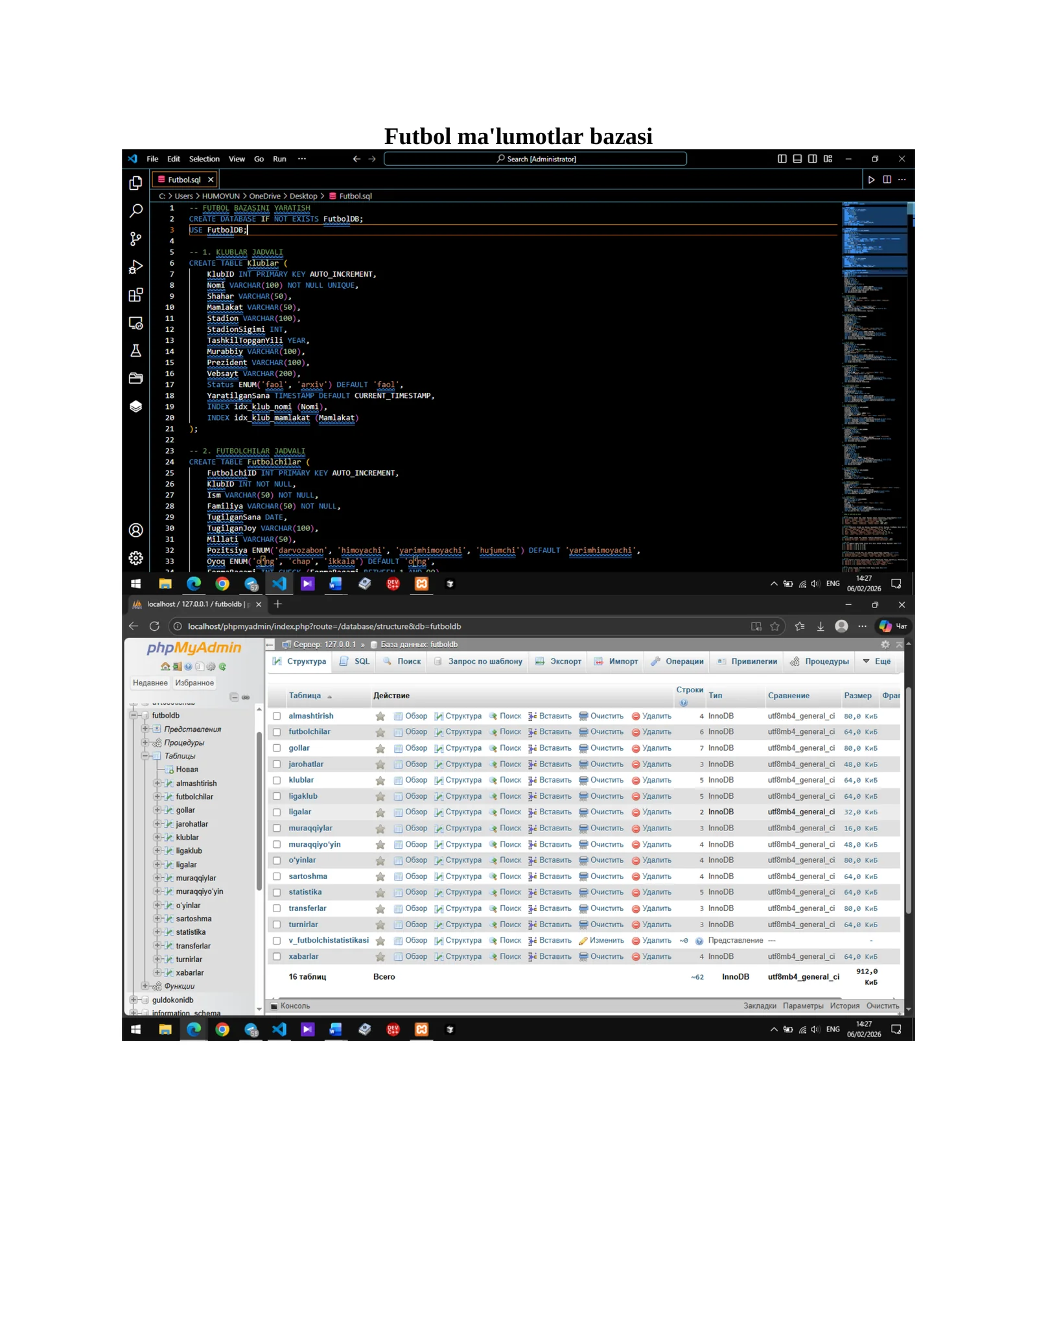Expand Функции node in tree
The height and width of the screenshot is (1342, 1037).
coord(145,986)
